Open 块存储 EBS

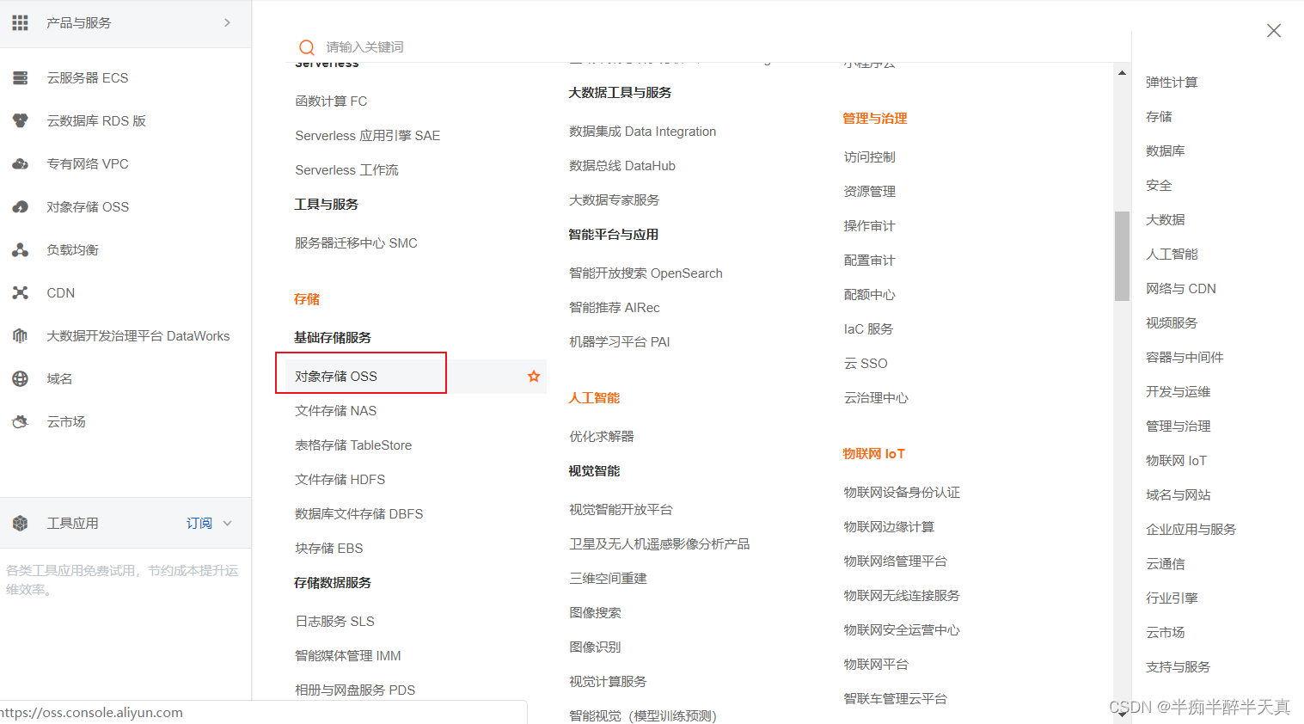click(x=329, y=548)
